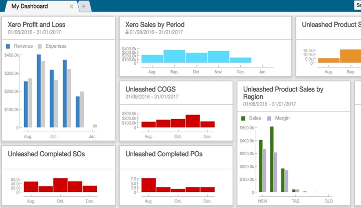Click the Revenue legend label
Viewport: 361px width, 208px height.
(23, 46)
